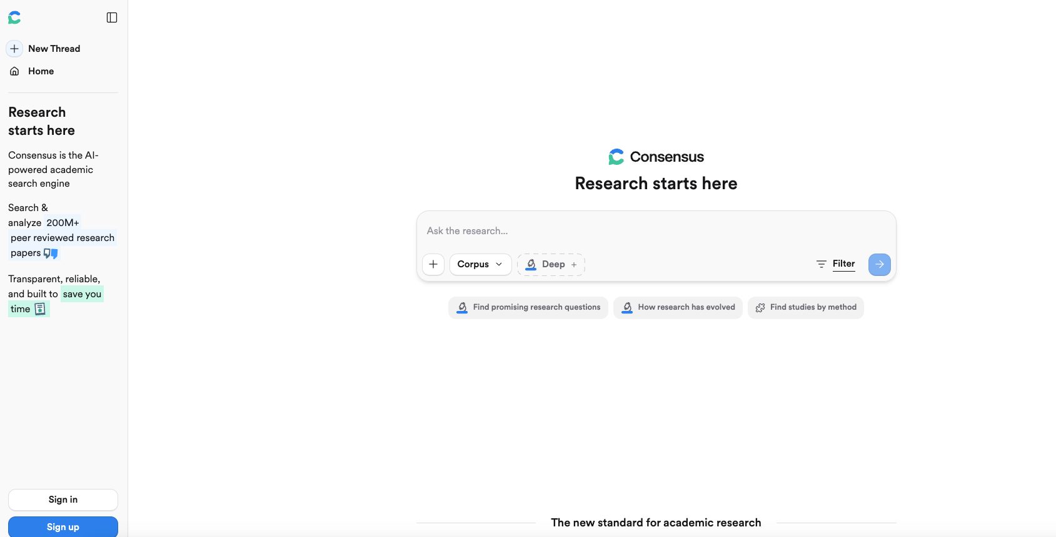Screen dimensions: 1056x537
Task: Click the plus attachment button in search box
Action: (433, 264)
